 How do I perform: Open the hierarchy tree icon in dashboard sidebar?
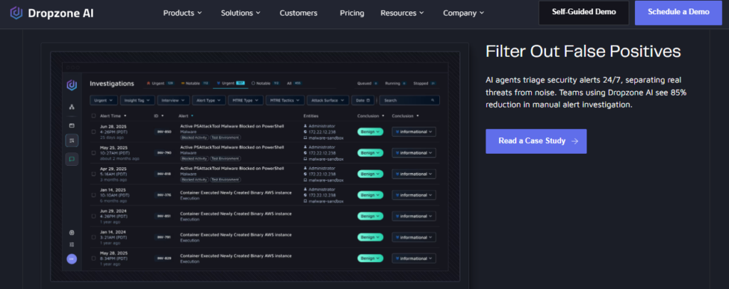tap(72, 107)
